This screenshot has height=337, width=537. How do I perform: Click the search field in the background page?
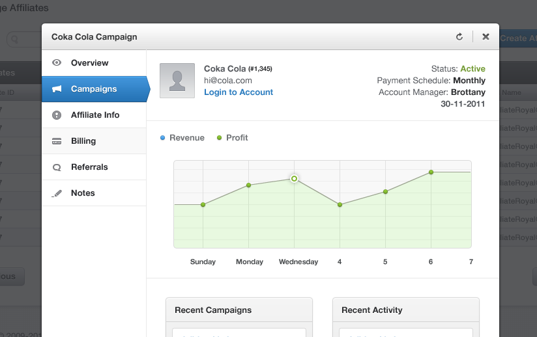tap(24, 39)
